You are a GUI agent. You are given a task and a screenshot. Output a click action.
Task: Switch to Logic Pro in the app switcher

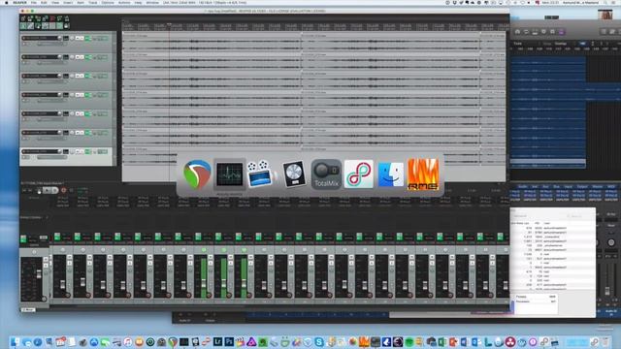point(294,174)
